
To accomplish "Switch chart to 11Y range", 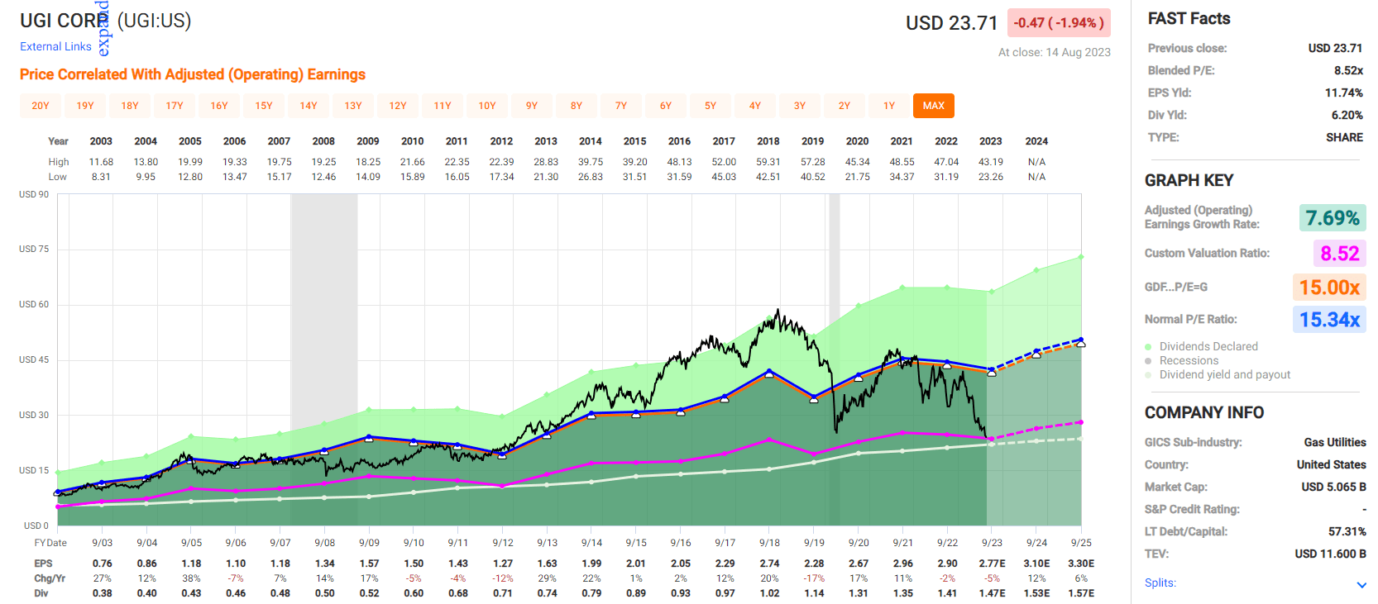I will click(x=443, y=106).
